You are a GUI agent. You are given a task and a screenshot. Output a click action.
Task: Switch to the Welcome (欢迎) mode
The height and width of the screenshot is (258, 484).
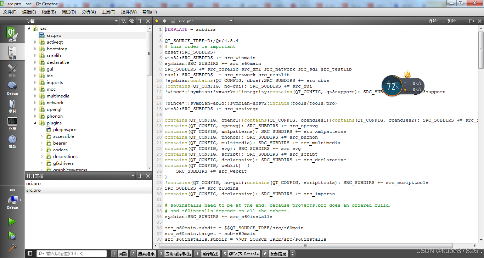[11, 34]
